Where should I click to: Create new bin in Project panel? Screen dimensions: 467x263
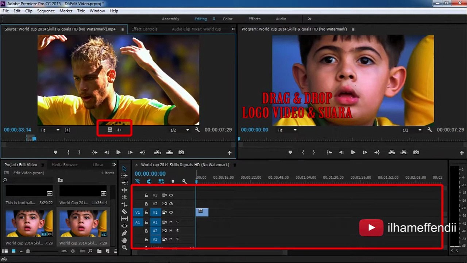(x=99, y=251)
